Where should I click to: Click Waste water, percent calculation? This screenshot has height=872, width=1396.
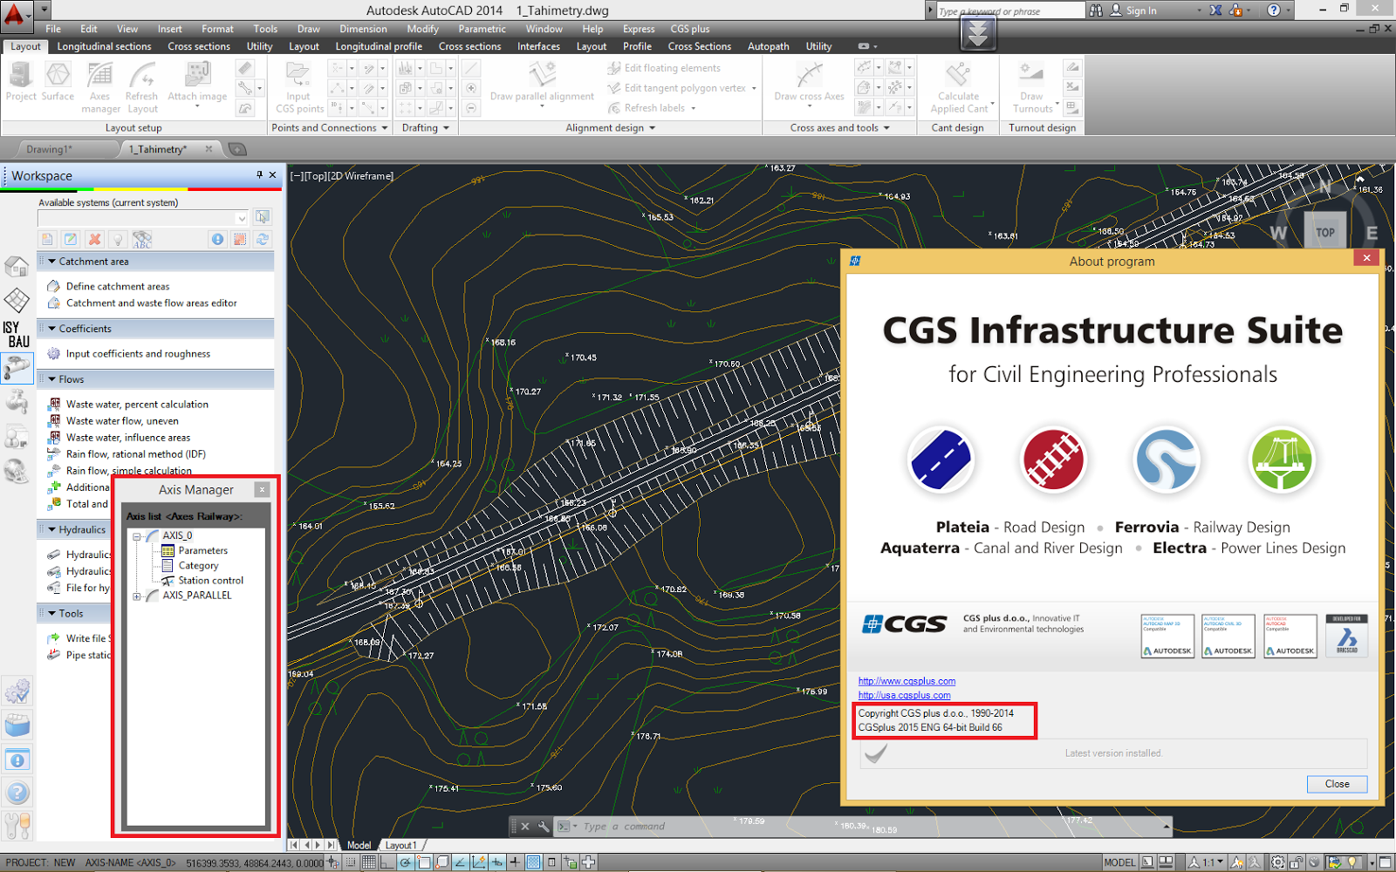coord(137,405)
